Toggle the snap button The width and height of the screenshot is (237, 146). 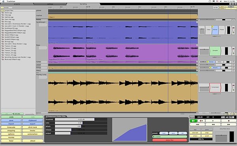point(207,133)
